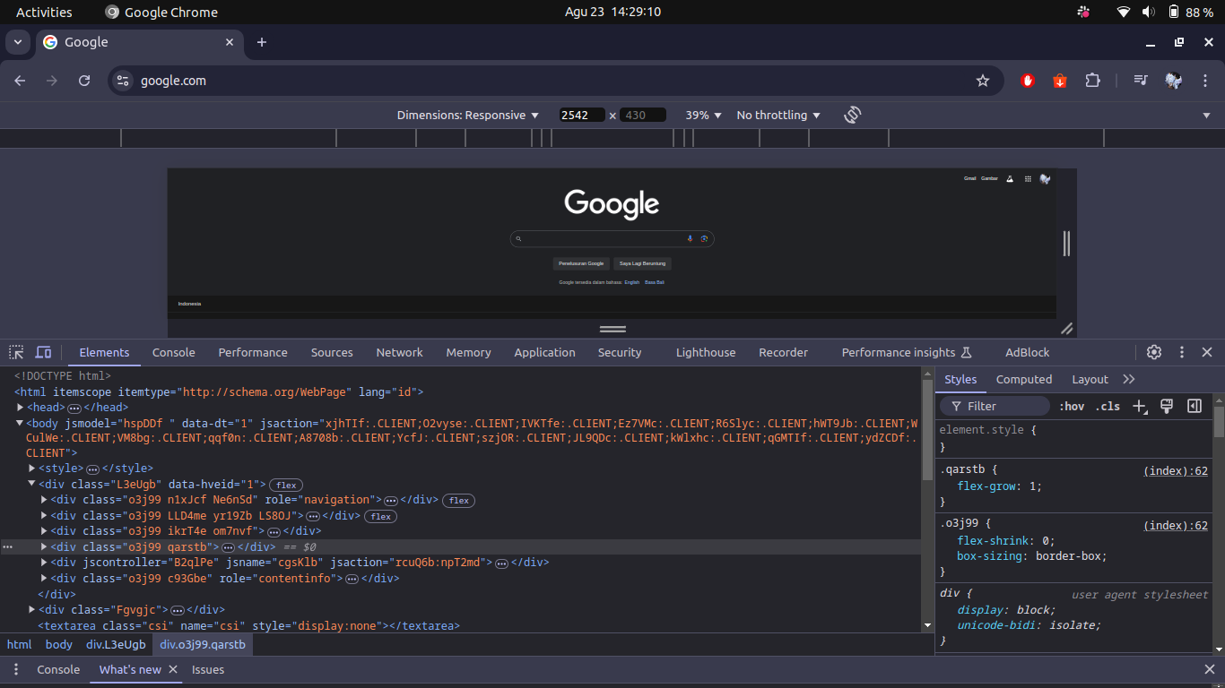Screen dimensions: 1225x688
Task: View site information icon in address bar
Action: click(x=124, y=81)
